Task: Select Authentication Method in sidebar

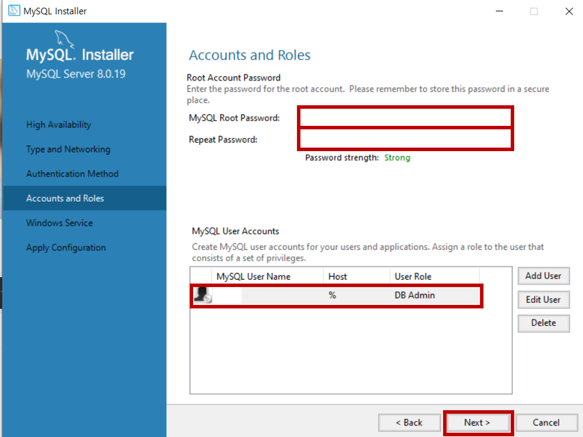Action: 72,174
